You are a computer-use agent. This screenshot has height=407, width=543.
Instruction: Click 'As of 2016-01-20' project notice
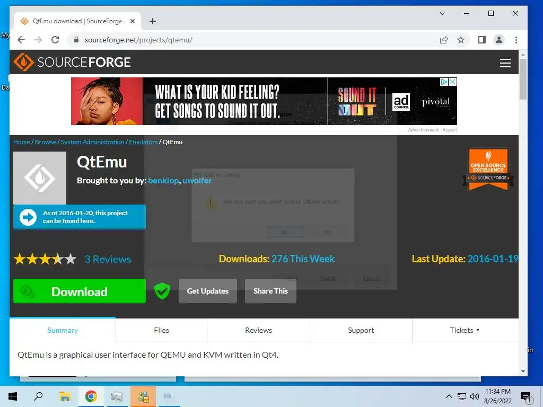tap(80, 217)
